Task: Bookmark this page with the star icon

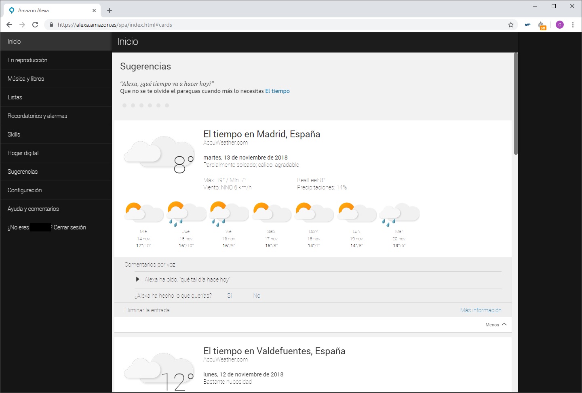Action: click(511, 25)
